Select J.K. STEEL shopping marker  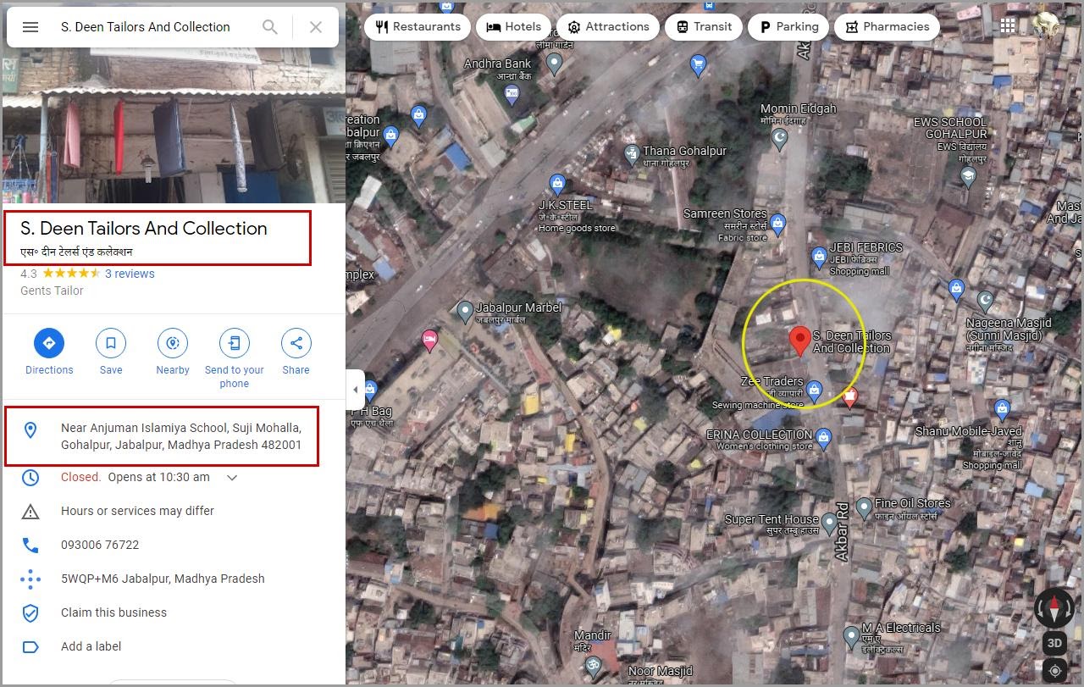[x=557, y=184]
